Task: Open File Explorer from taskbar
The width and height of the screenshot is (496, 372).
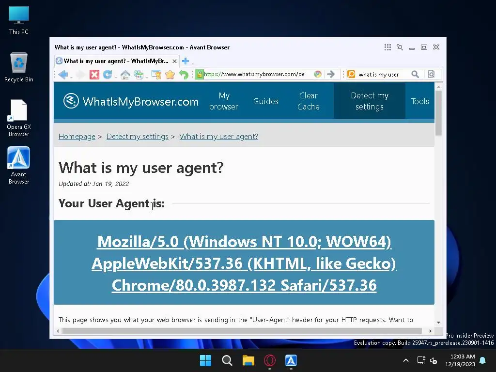Action: tap(248, 360)
